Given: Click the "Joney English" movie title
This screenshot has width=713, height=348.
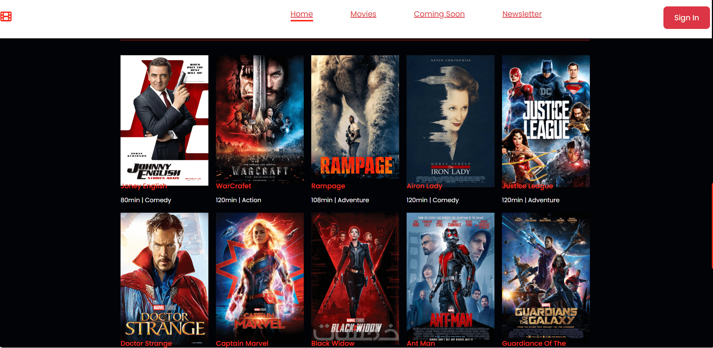Looking at the screenshot, I should tap(144, 186).
